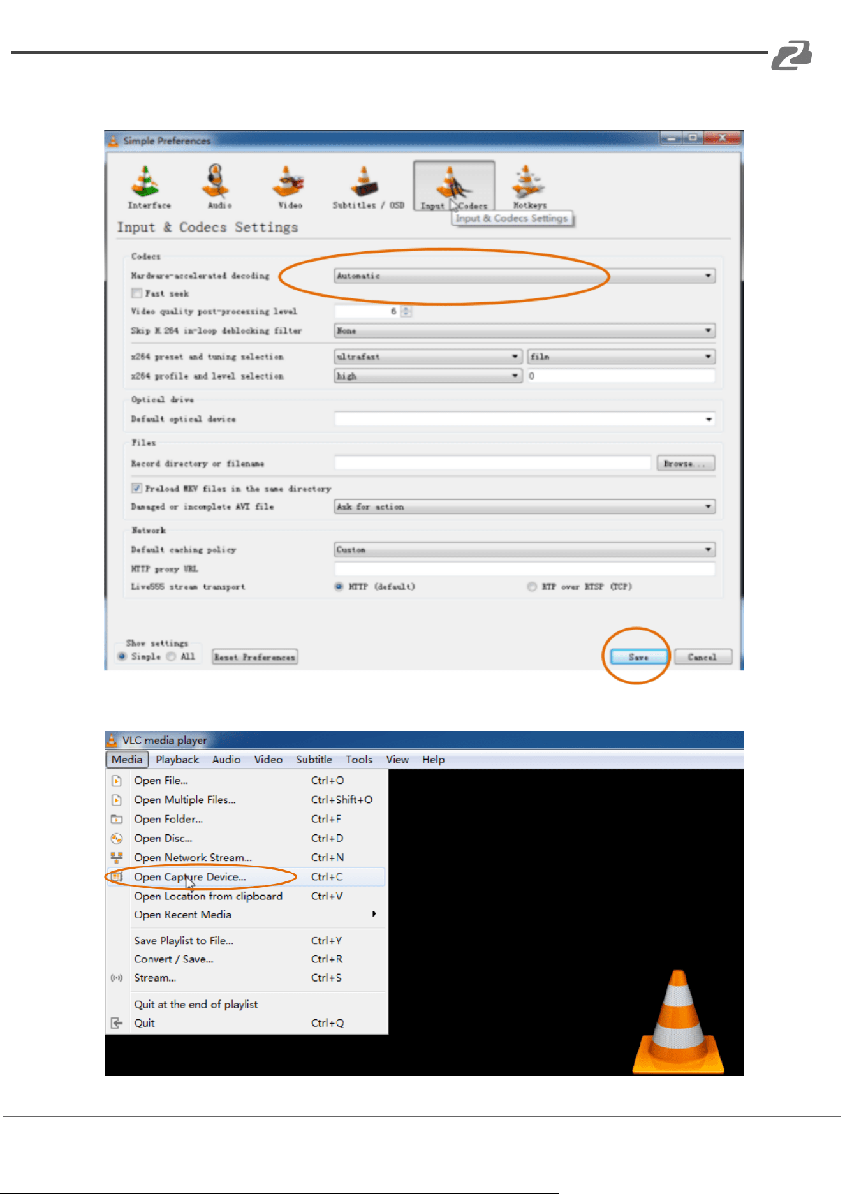845x1194 pixels.
Task: Open x264 profile high dropdown
Action: coord(428,376)
